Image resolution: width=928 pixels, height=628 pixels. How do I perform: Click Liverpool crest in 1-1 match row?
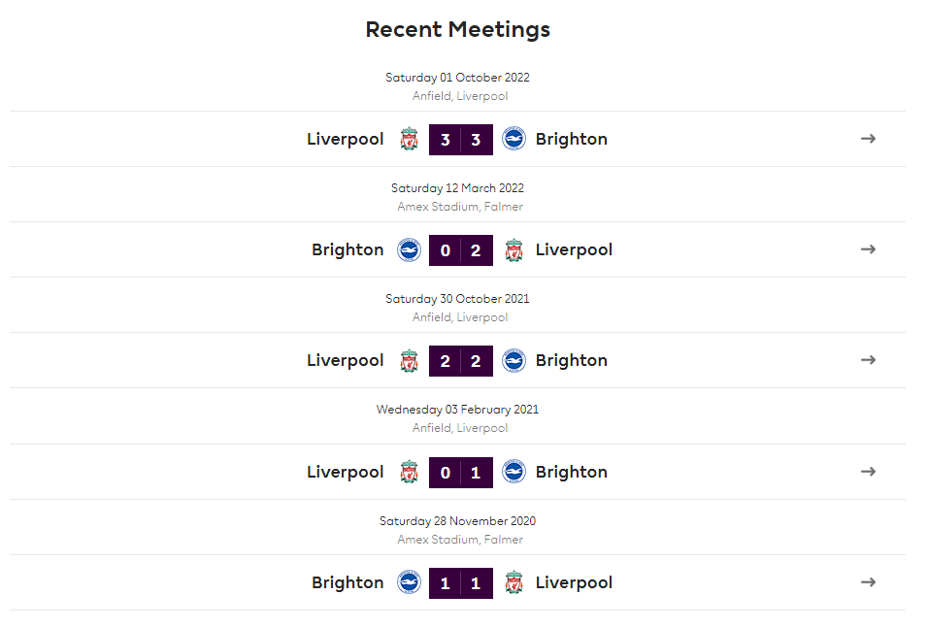[514, 582]
